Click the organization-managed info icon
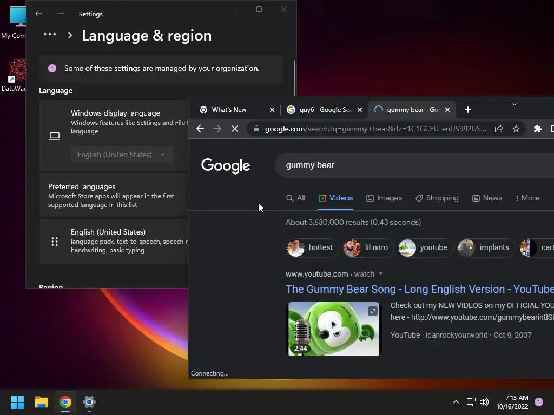554x415 pixels. [52, 69]
